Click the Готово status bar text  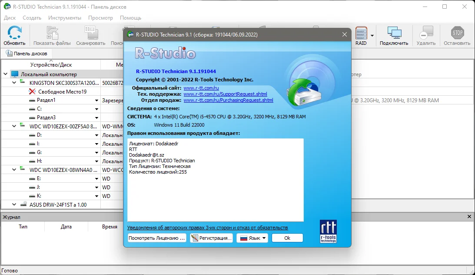(10, 271)
